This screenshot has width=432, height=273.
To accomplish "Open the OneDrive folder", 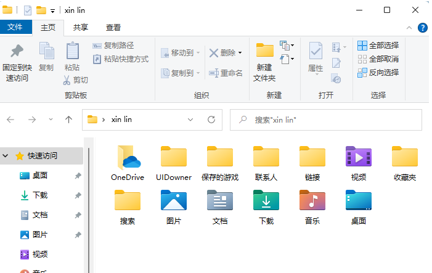I will (x=127, y=163).
